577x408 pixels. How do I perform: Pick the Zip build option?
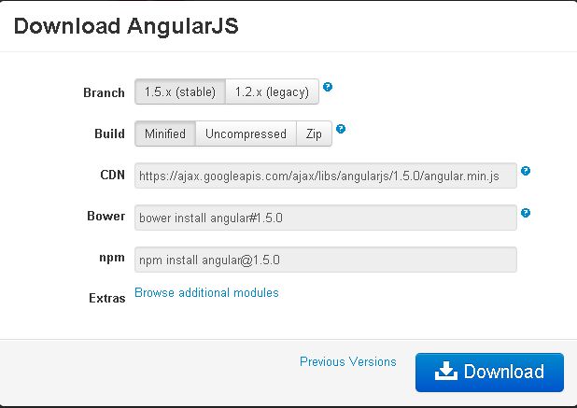[x=314, y=134]
